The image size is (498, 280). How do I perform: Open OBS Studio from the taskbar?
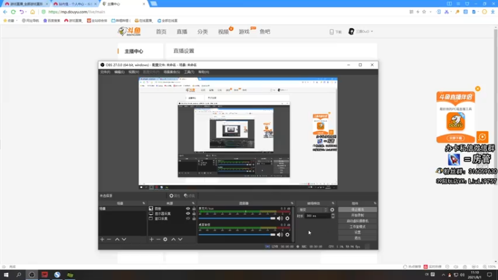pyautogui.click(x=32, y=275)
